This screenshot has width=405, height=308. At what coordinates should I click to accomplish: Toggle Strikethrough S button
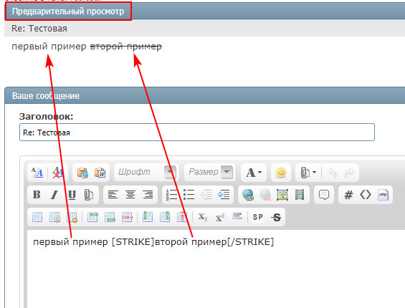[276, 217]
